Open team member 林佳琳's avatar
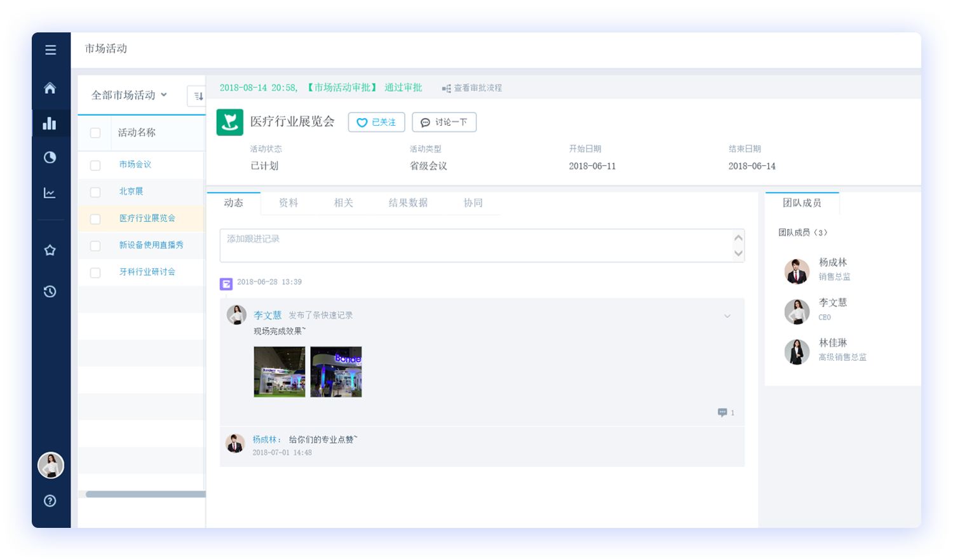Image resolution: width=953 pixels, height=559 pixels. (x=797, y=351)
